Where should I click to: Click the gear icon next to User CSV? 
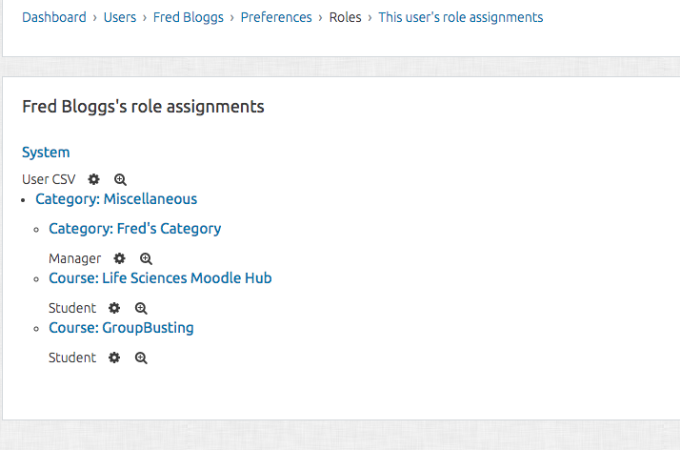(93, 179)
